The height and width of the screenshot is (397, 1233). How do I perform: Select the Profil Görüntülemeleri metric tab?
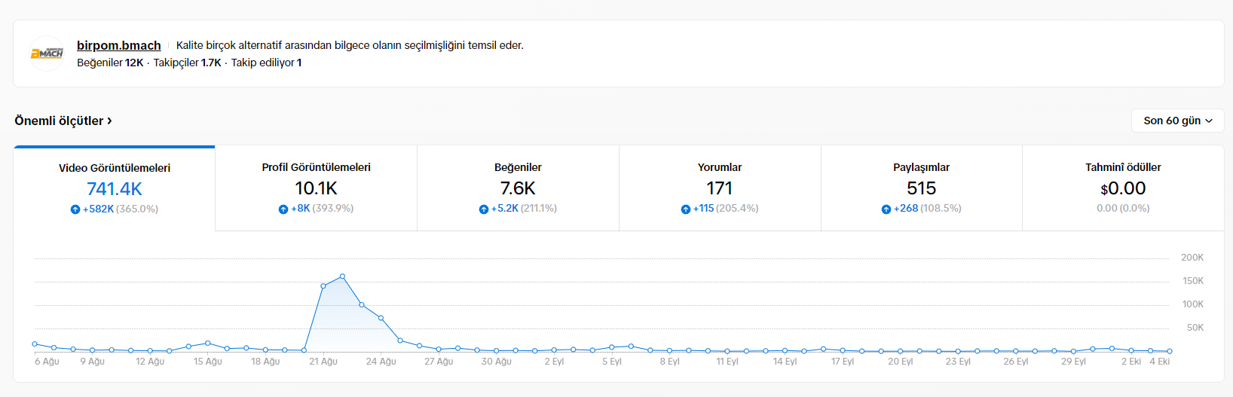[x=317, y=188]
